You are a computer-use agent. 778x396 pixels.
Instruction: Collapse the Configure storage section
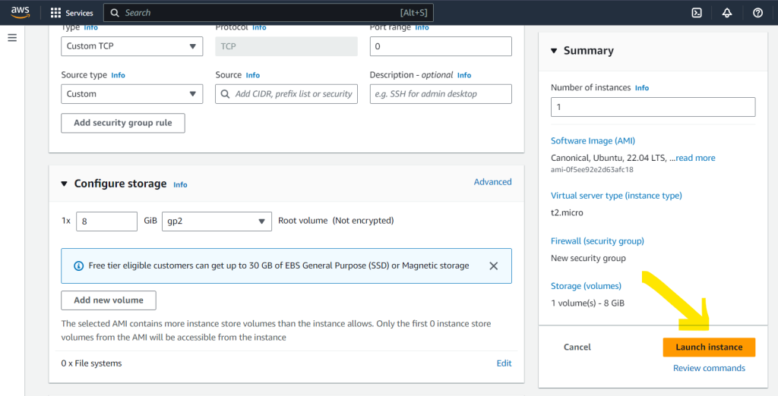click(x=65, y=184)
